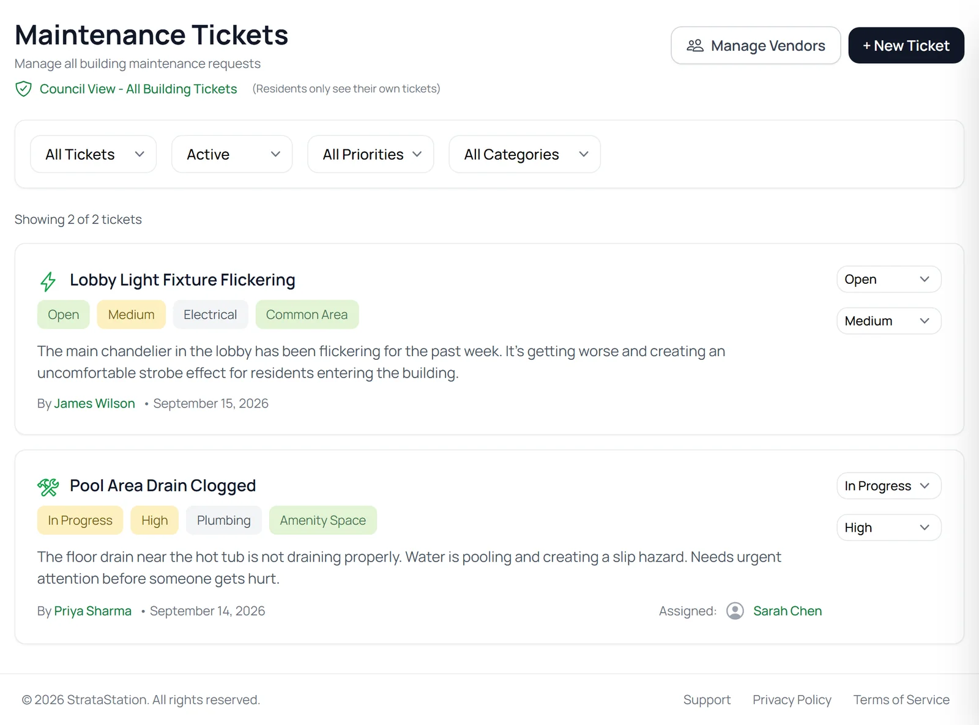The width and height of the screenshot is (979, 725).
Task: Click the Plumbing category badge
Action: pos(224,521)
